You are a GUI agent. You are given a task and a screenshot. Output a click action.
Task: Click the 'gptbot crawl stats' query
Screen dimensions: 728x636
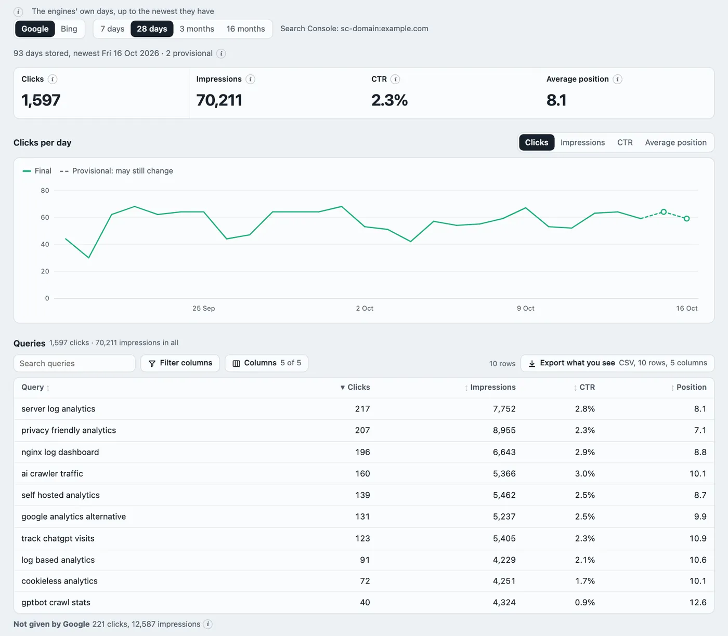(x=56, y=602)
